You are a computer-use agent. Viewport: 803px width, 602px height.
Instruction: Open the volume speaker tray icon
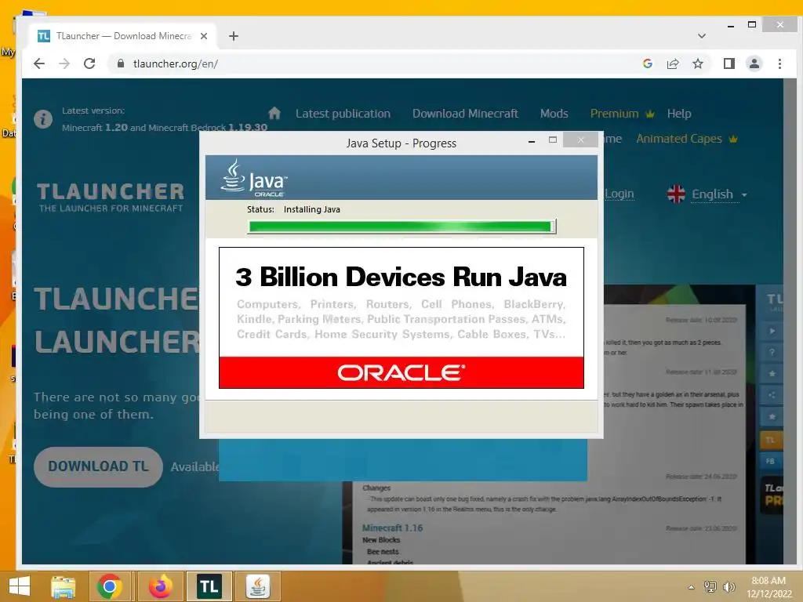[x=729, y=586]
